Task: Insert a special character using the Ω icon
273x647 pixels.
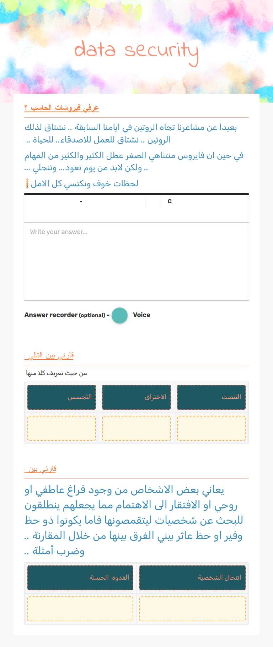Action: pos(170,201)
